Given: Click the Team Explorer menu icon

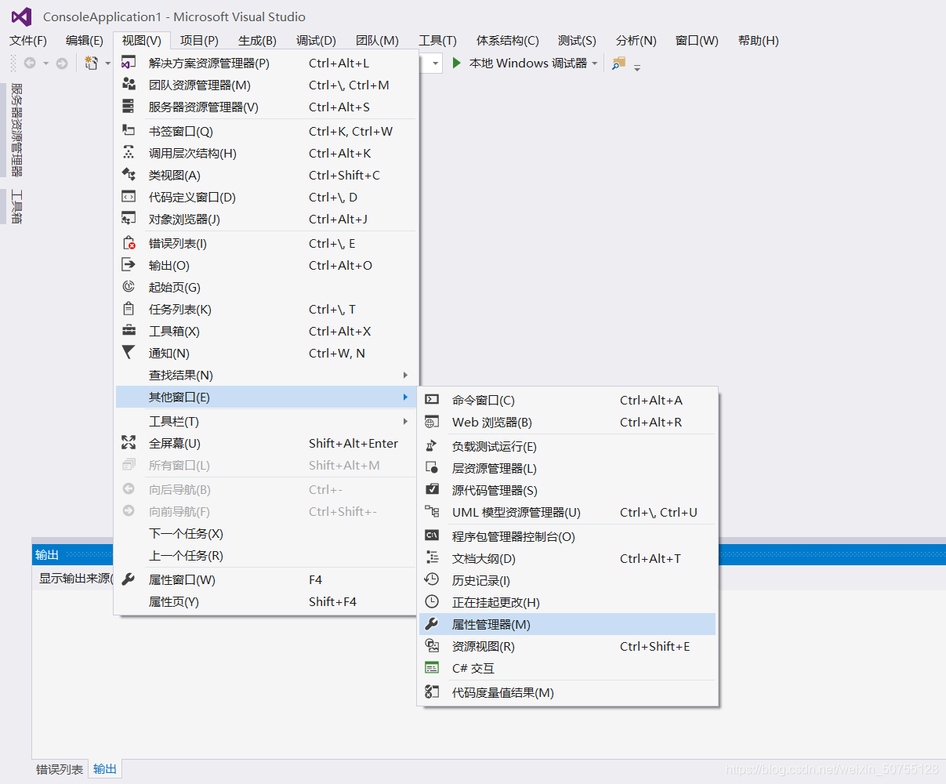Looking at the screenshot, I should click(129, 85).
